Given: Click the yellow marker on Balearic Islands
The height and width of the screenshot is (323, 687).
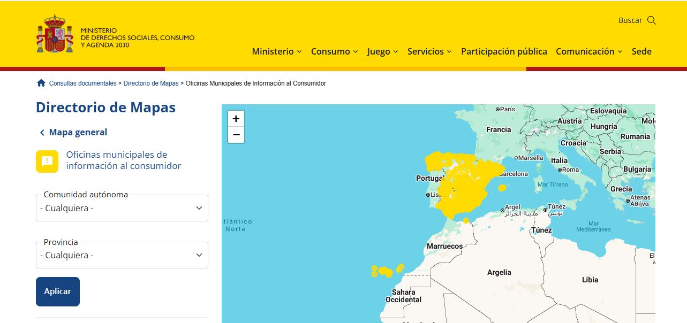Looking at the screenshot, I should (x=502, y=188).
